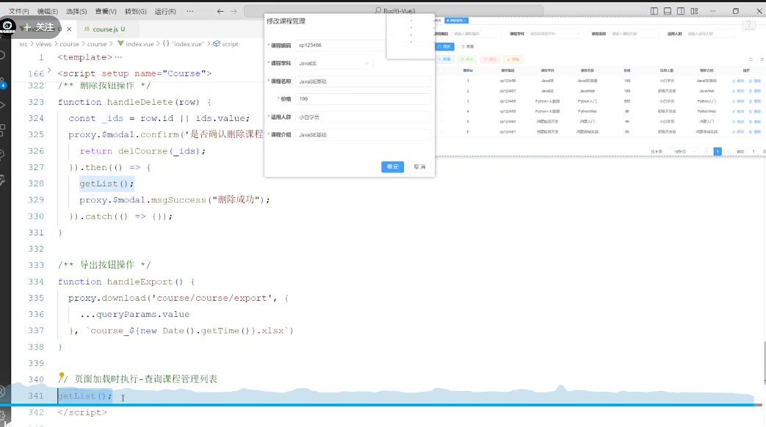The width and height of the screenshot is (766, 427).
Task: Click the previous page arrow in pagination
Action: pyautogui.click(x=707, y=152)
